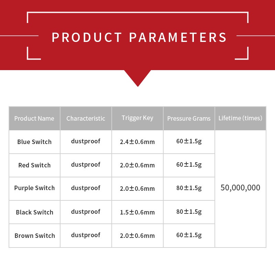The image size is (275, 275).
Task: Click Red Switch's 2.0±0.6mm trigger value
Action: tap(137, 165)
